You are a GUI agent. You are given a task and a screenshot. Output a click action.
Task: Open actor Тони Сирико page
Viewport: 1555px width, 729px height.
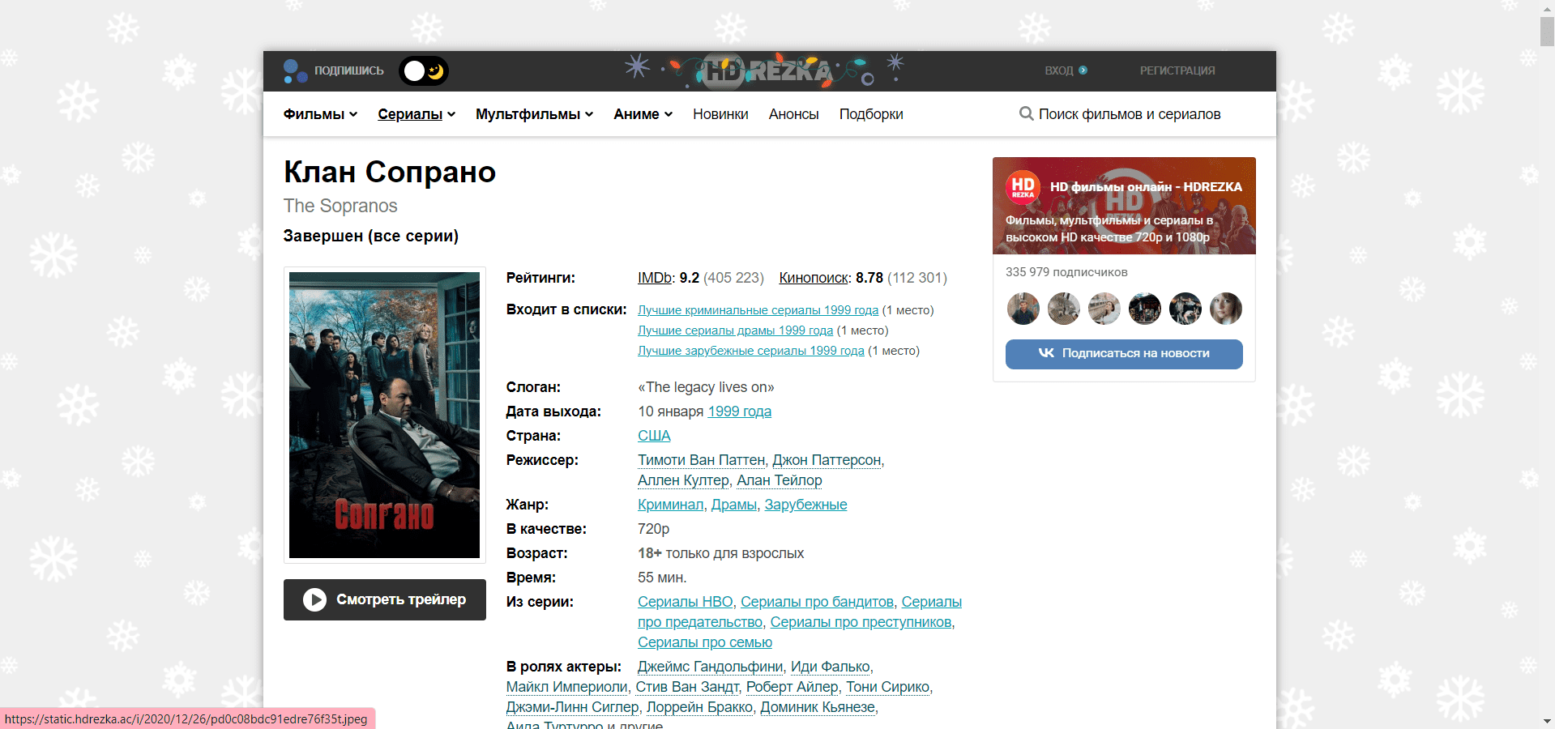point(888,687)
